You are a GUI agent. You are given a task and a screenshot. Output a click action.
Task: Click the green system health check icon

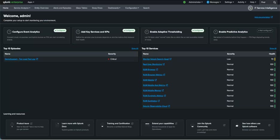click(x=184, y=2)
